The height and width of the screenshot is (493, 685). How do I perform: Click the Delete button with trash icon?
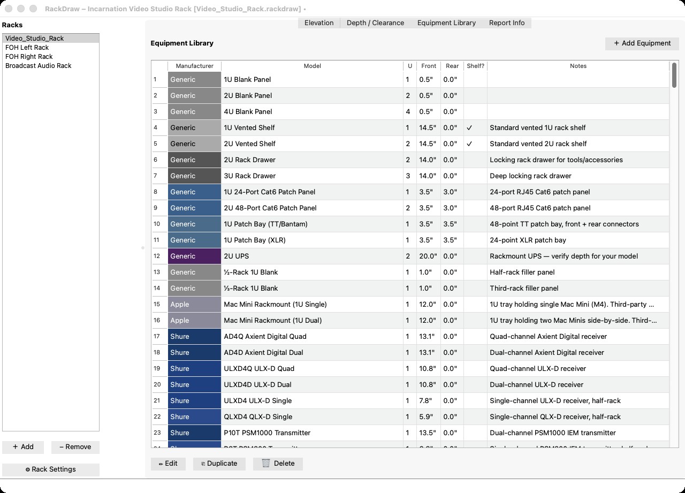(x=278, y=464)
